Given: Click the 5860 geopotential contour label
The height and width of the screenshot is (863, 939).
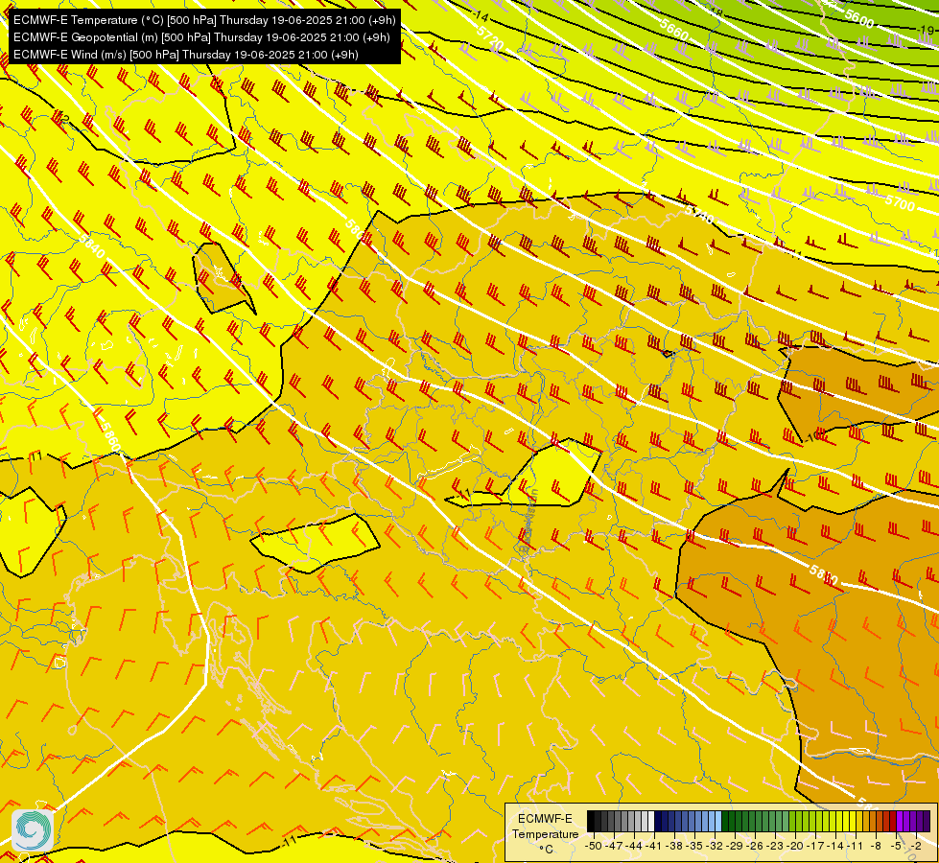Looking at the screenshot, I should pos(109,437).
